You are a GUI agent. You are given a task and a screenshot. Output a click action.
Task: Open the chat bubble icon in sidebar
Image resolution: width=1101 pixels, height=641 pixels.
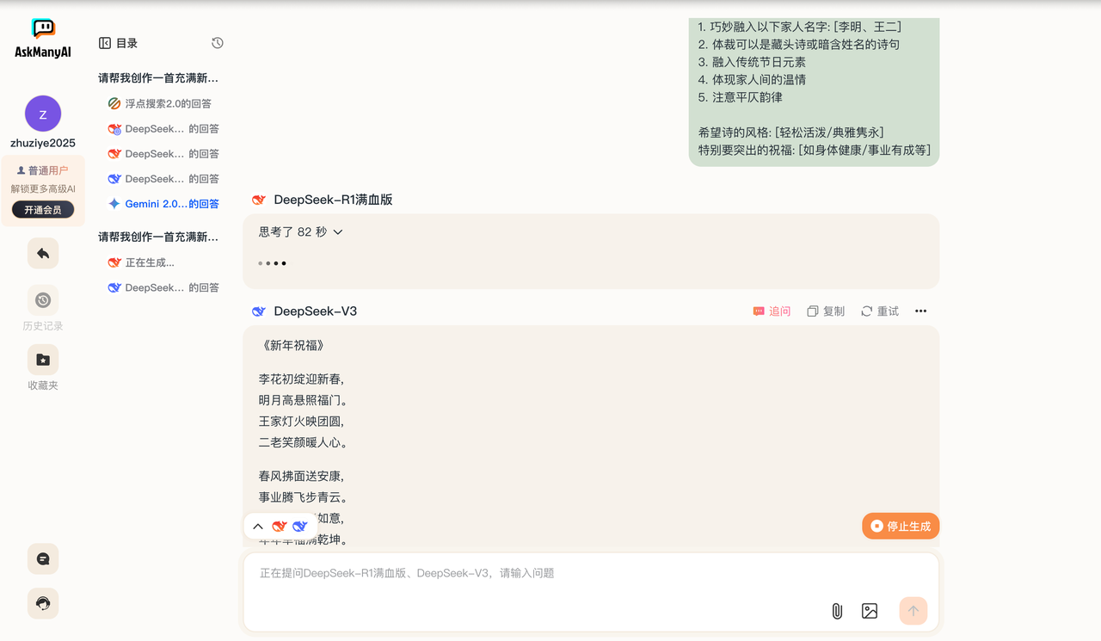tap(43, 559)
